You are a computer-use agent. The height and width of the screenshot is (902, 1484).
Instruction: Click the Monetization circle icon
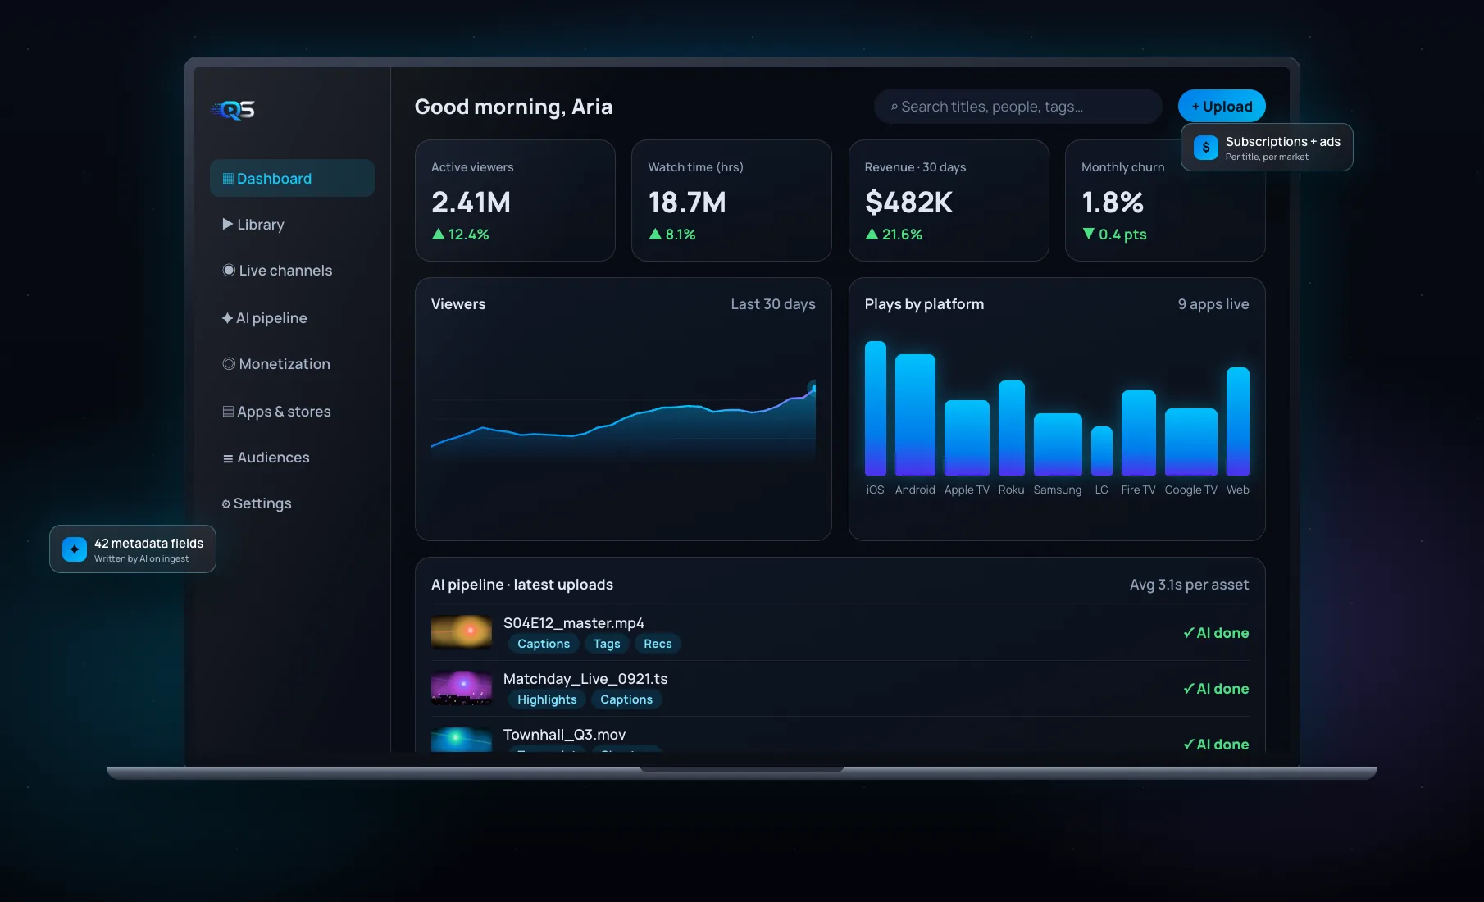[229, 363]
